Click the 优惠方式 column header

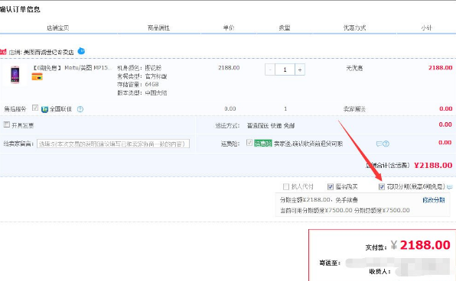pyautogui.click(x=354, y=27)
